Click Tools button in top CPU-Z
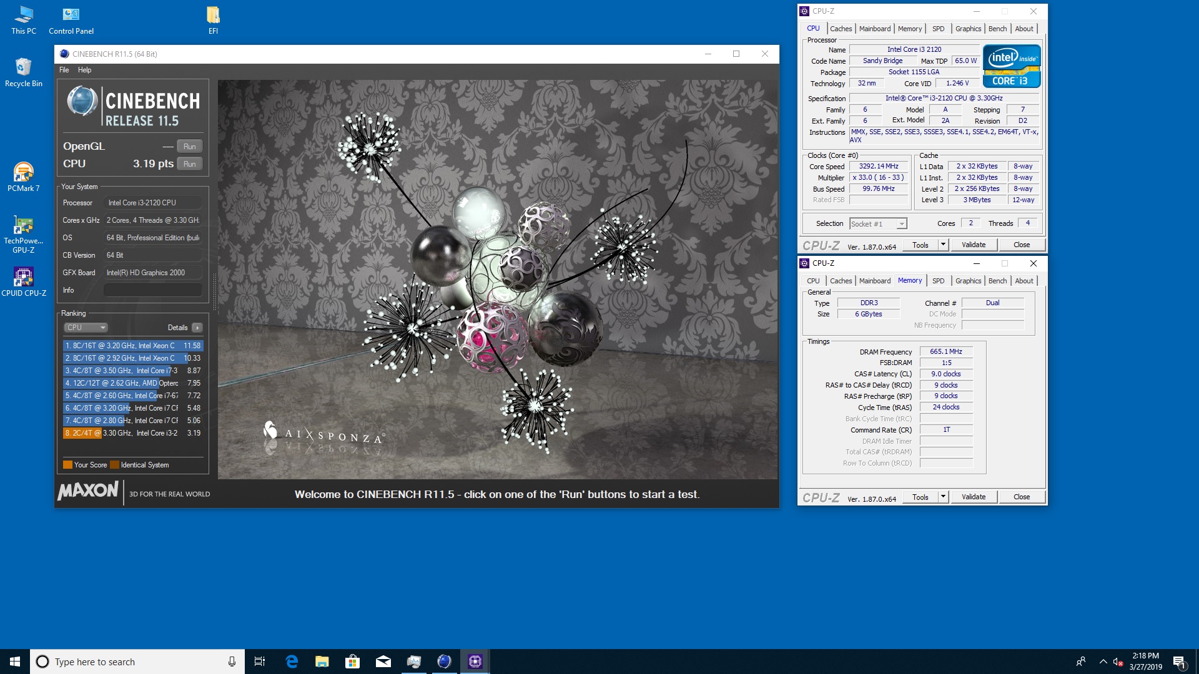Image resolution: width=1199 pixels, height=674 pixels. tap(920, 245)
